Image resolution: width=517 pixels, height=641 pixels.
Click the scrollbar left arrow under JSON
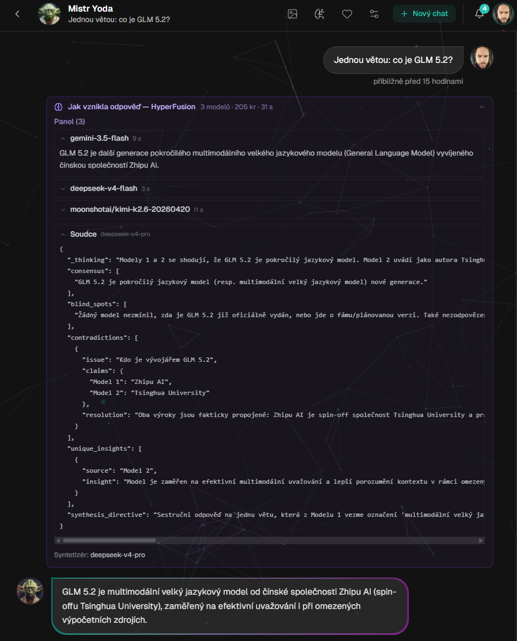[x=58, y=541]
